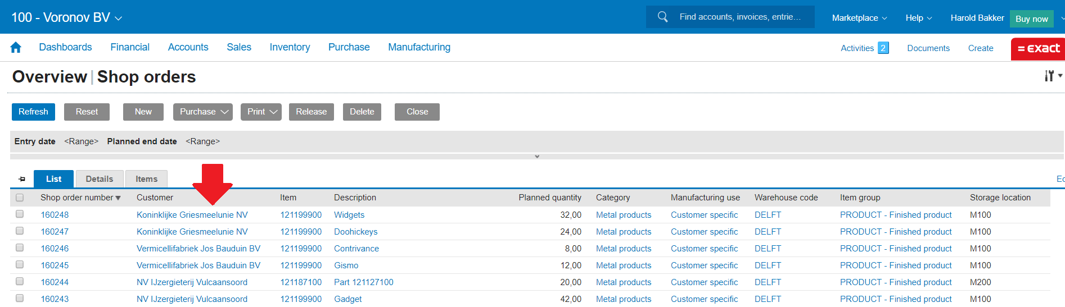Check the box for order 160245
Image resolution: width=1065 pixels, height=307 pixels.
(x=20, y=265)
